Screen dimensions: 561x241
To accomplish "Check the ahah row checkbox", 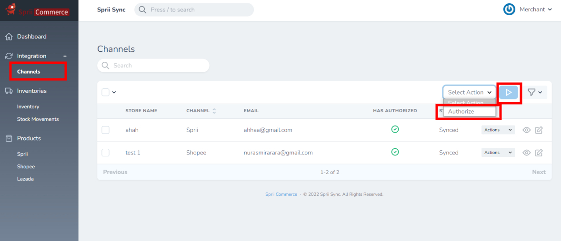I will (x=106, y=130).
